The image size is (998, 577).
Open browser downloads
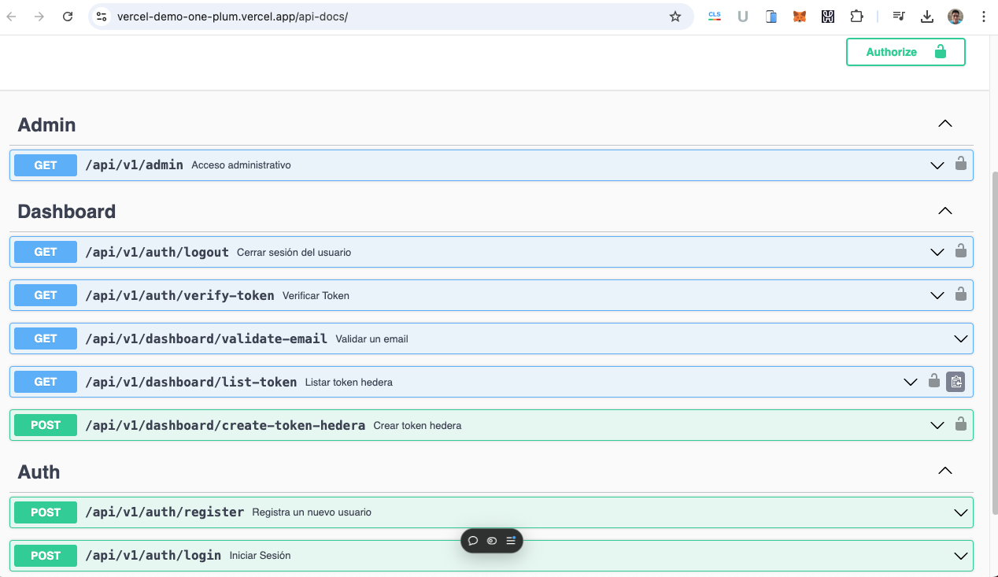pyautogui.click(x=927, y=17)
